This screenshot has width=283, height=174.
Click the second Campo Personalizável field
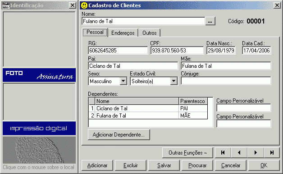coord(244,124)
